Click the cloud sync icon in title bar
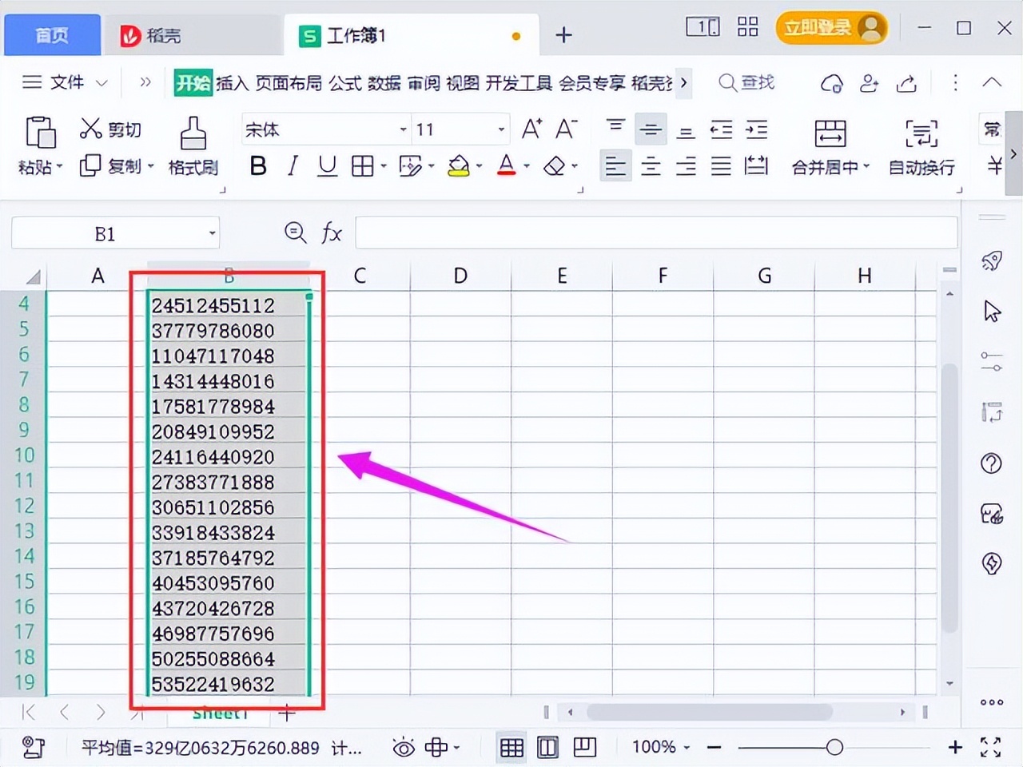 click(x=831, y=83)
